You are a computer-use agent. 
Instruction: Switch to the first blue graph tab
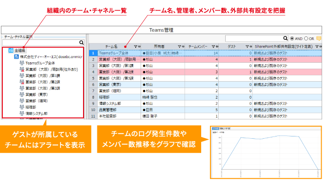click(x=215, y=129)
